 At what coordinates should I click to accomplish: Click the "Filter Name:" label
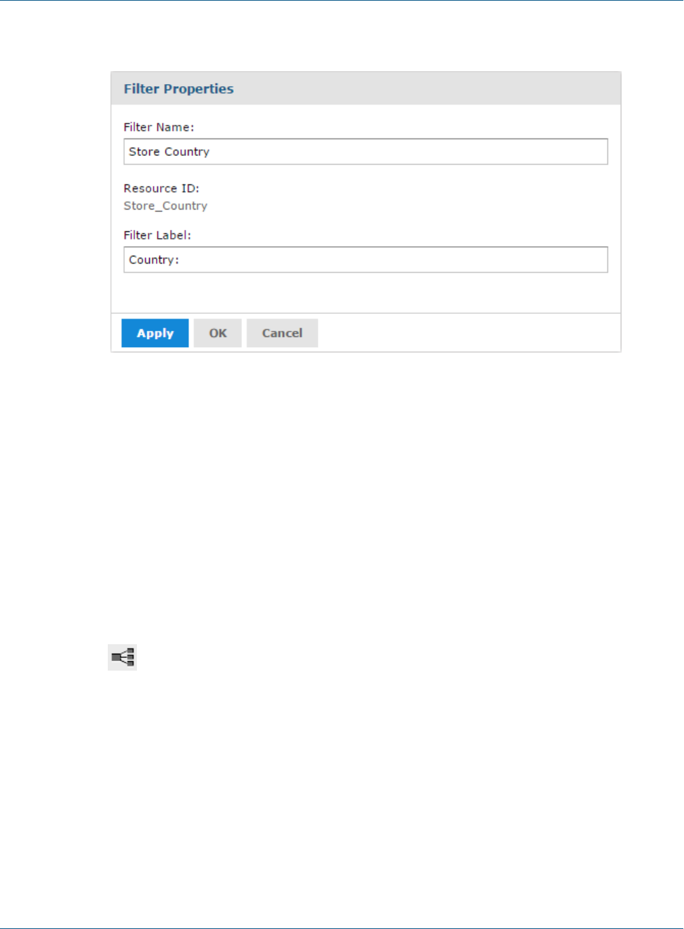[x=159, y=127]
